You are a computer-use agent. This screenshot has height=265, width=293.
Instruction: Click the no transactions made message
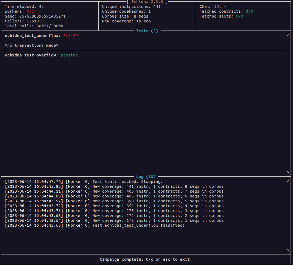tap(31, 45)
